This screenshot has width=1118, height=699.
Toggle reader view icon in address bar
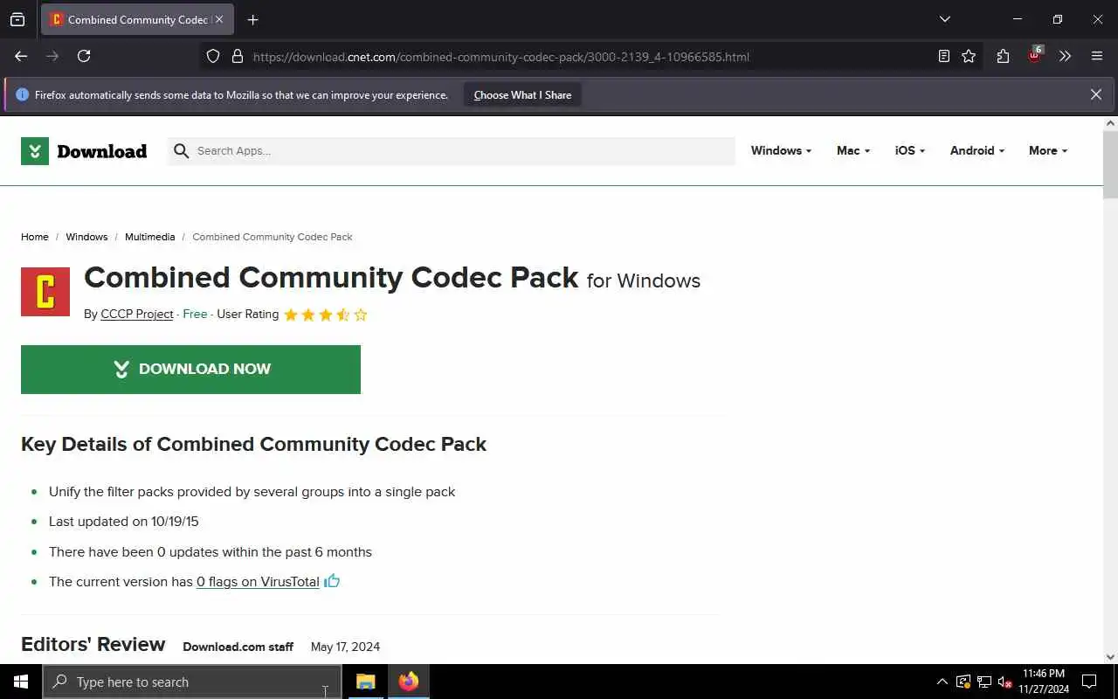(943, 57)
